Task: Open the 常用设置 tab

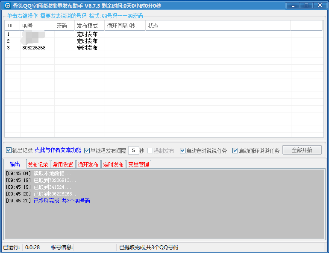Action: click(x=63, y=164)
